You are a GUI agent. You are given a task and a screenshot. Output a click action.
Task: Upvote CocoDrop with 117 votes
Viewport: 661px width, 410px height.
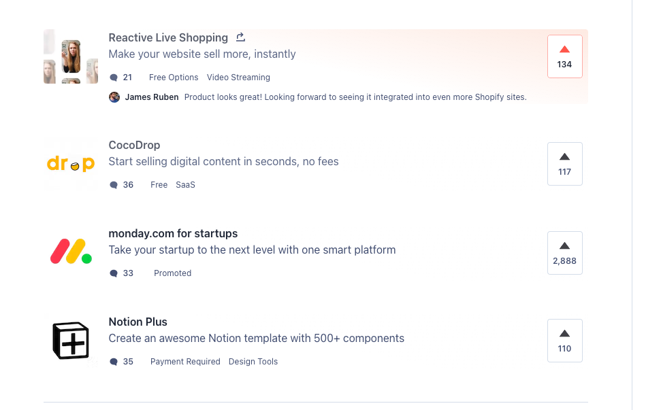point(564,164)
